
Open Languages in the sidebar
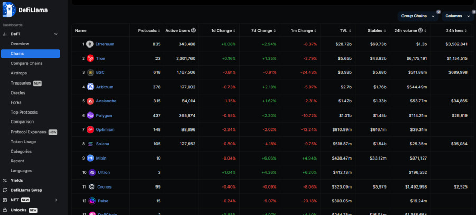(x=21, y=171)
